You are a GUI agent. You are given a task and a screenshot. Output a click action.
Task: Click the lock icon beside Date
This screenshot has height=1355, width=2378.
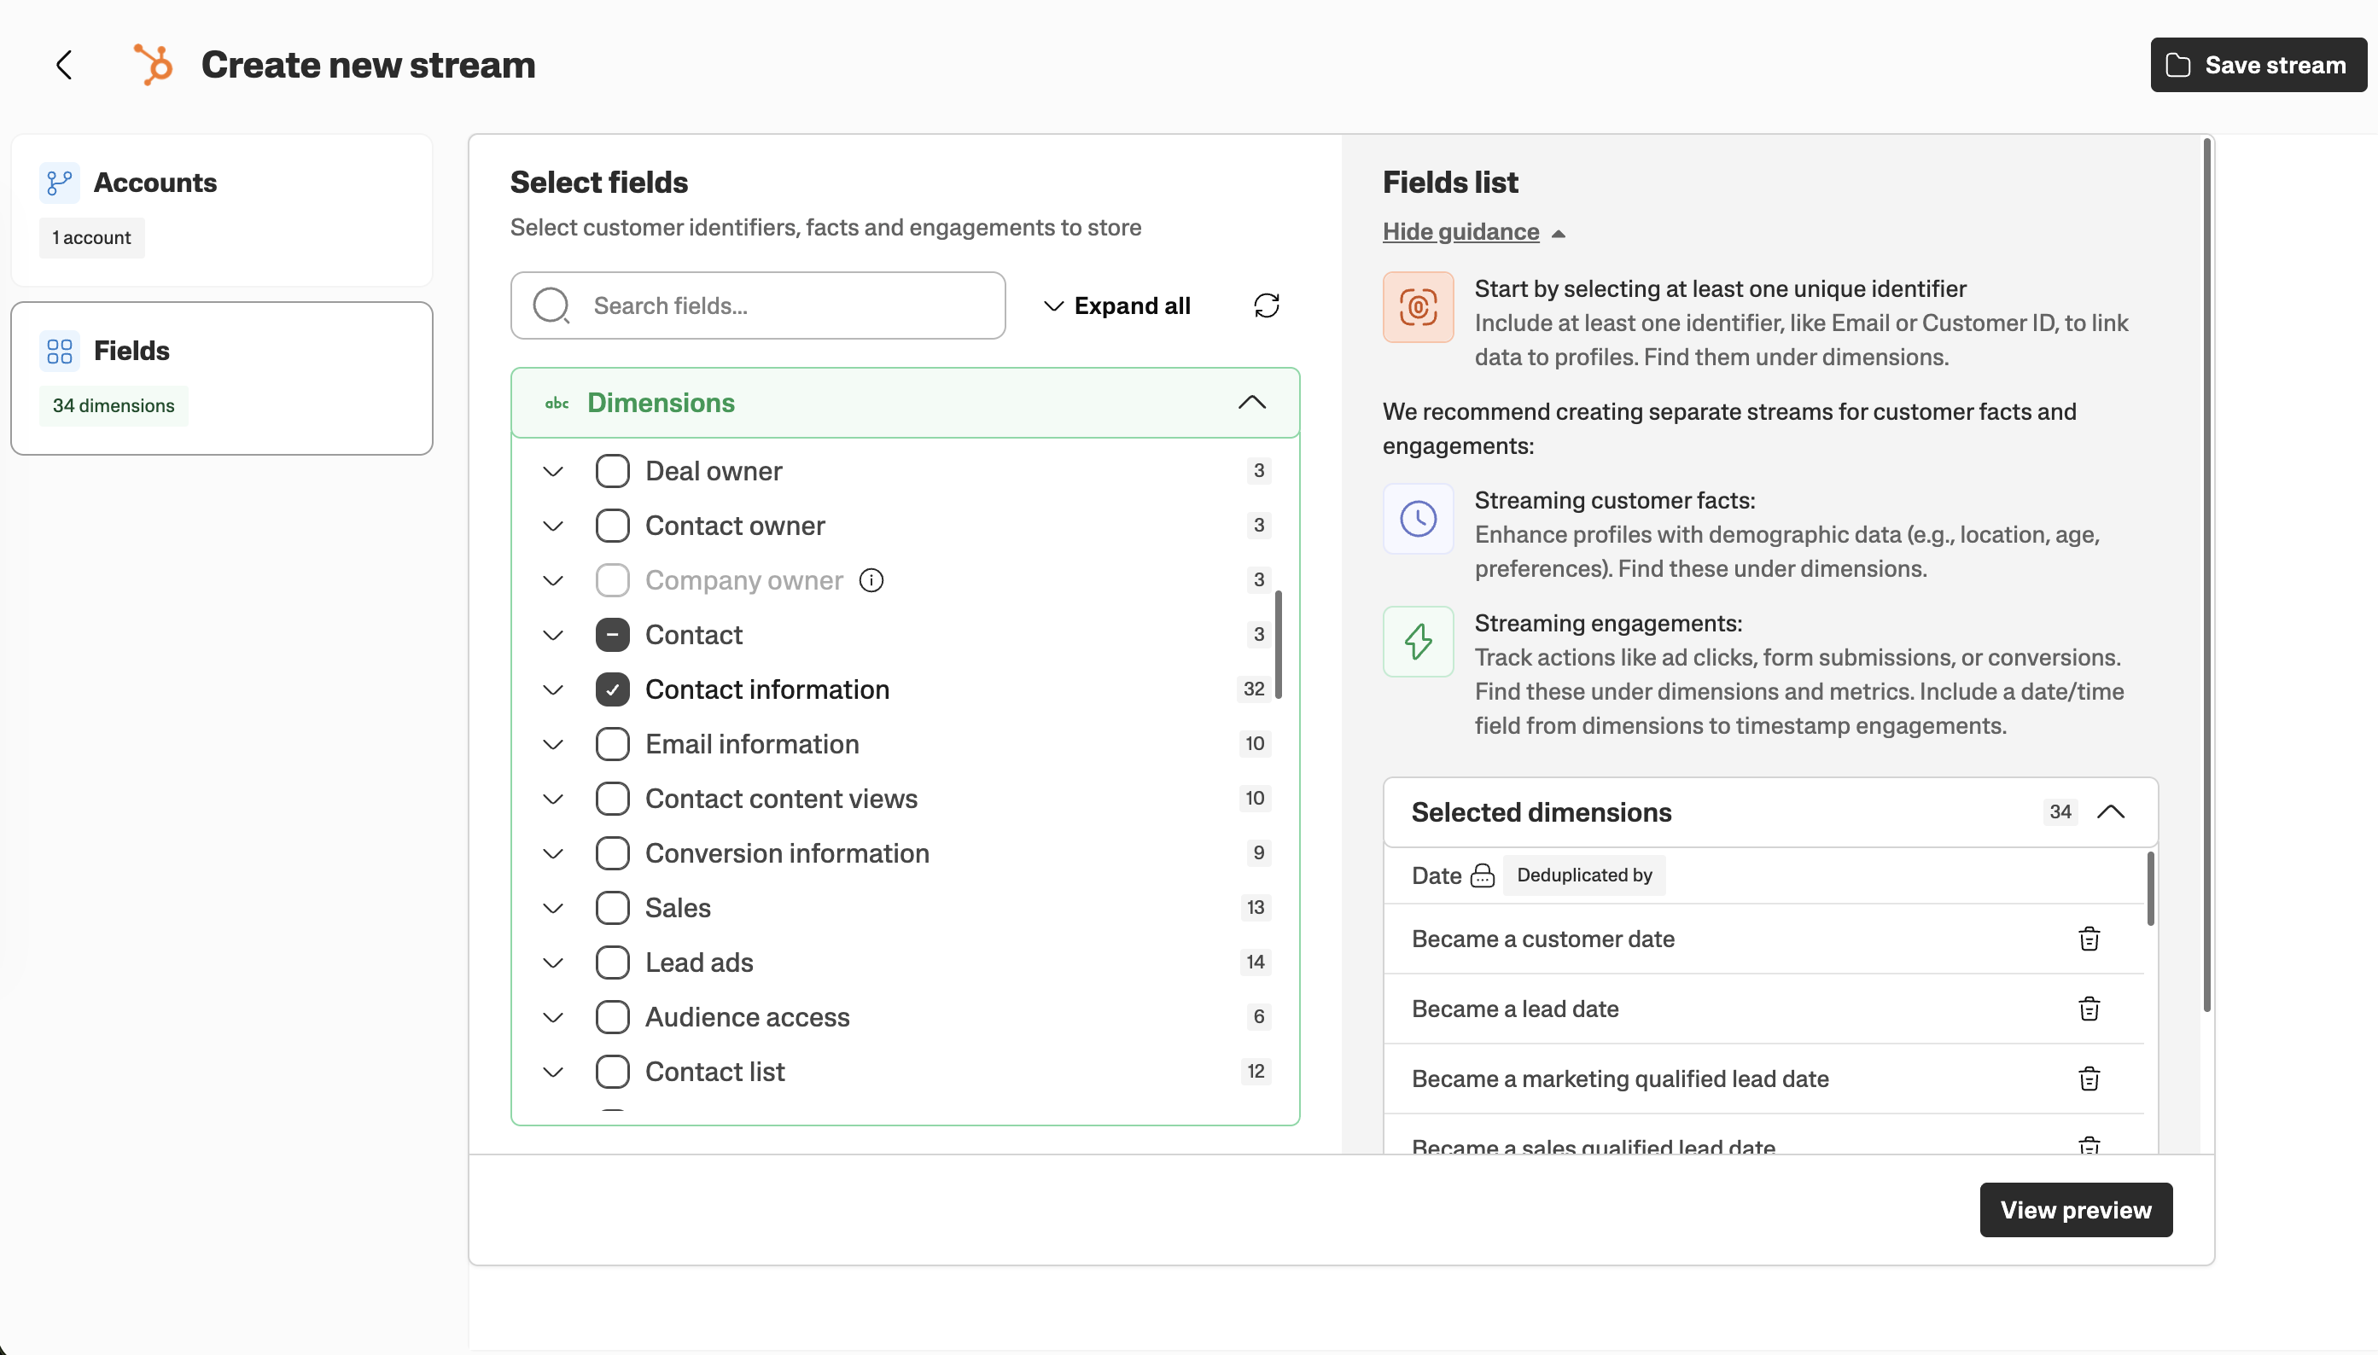coord(1482,875)
